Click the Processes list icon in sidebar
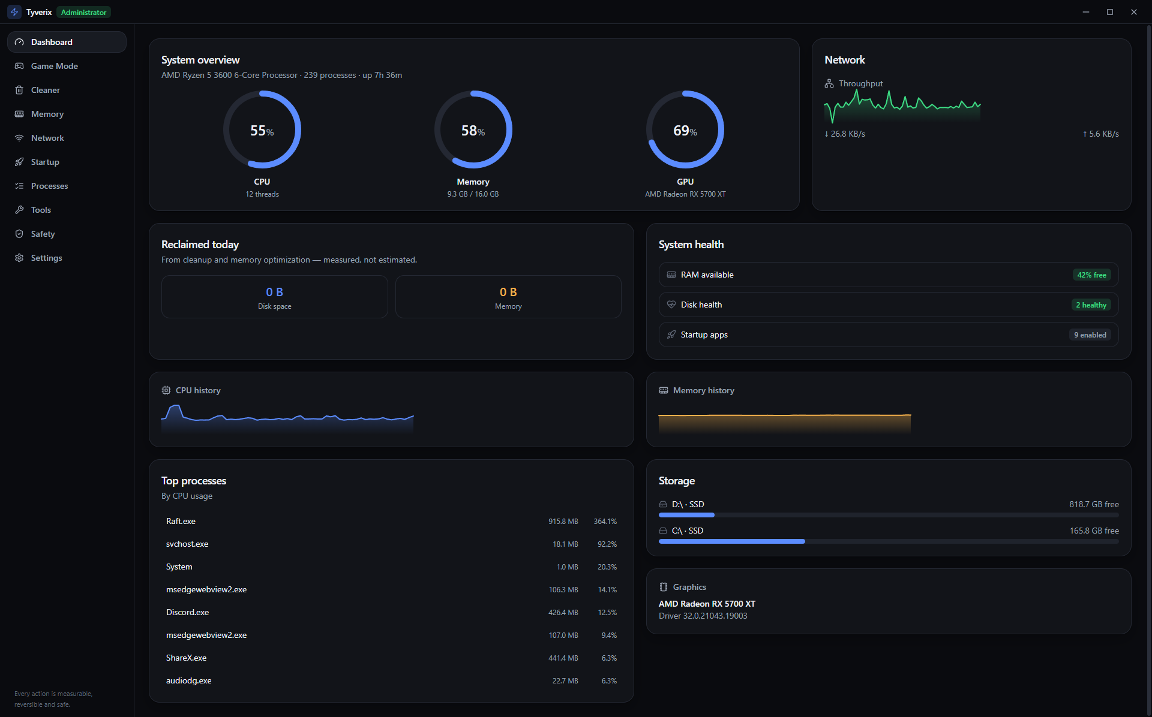Viewport: 1152px width, 717px height. [x=19, y=186]
